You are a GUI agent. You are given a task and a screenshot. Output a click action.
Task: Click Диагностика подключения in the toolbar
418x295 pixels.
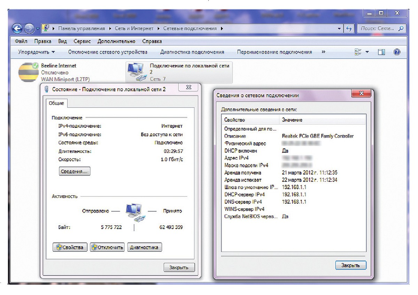tap(192, 52)
